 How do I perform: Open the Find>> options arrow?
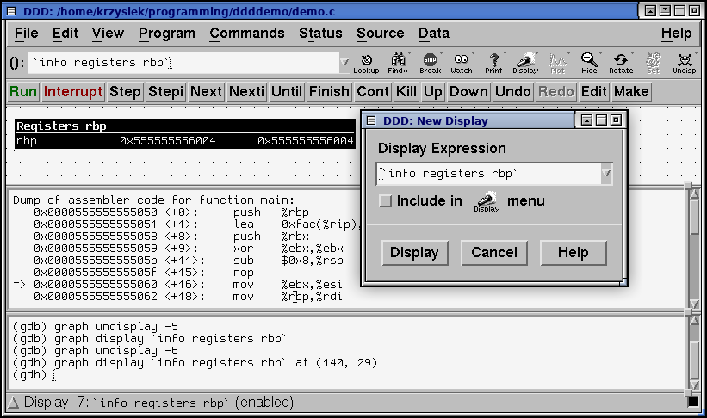pos(409,53)
